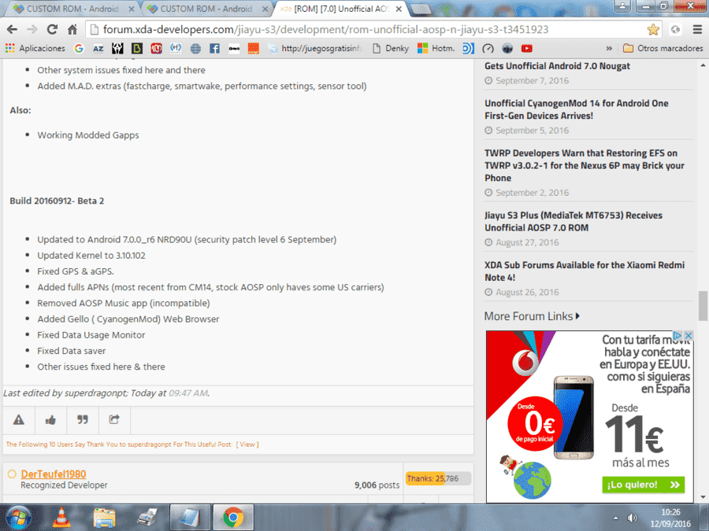This screenshot has height=531, width=709.
Task: Click the globe extension icon near star
Action: click(676, 30)
